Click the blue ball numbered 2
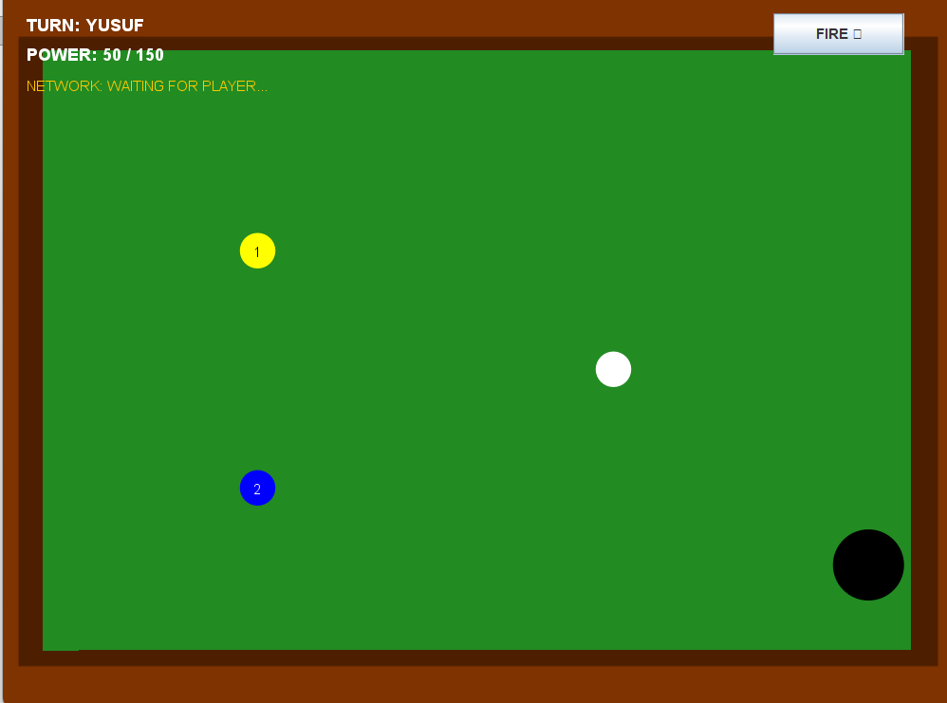Image resolution: width=947 pixels, height=703 pixels. pyautogui.click(x=257, y=488)
